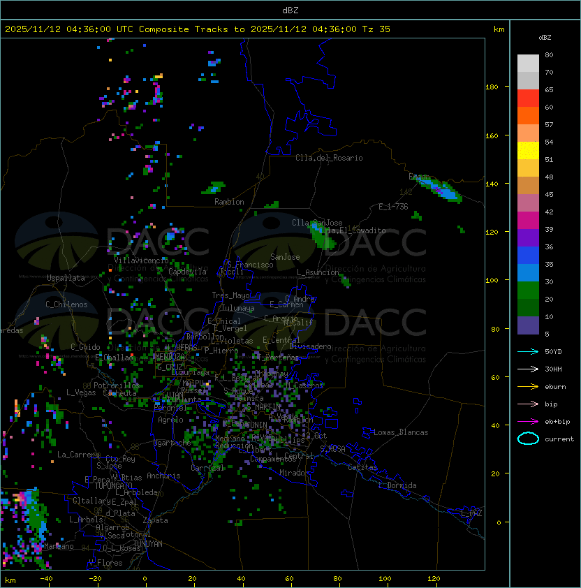Click the 'Potrerillos' map label
581x588 pixels.
(117, 385)
